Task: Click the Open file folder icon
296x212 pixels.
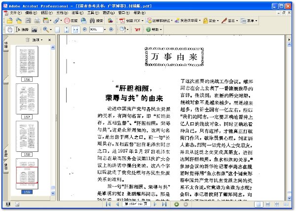Action: click(9, 21)
